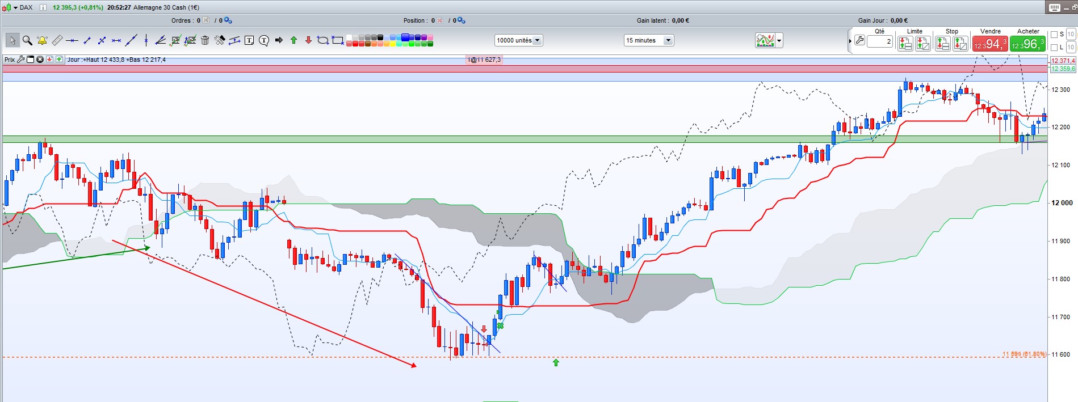Viewport: 1078px width, 402px height.
Task: Click the red Vendre price button
Action: (x=991, y=44)
